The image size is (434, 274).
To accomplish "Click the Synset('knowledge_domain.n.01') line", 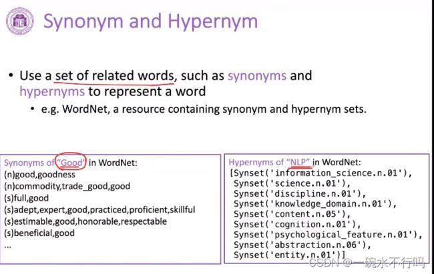I will click(x=315, y=204).
